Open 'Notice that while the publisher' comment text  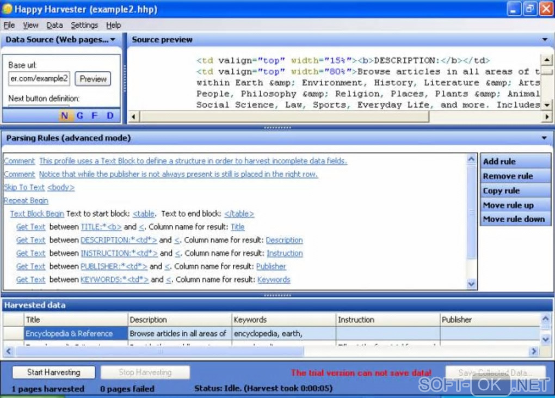pyautogui.click(x=178, y=174)
